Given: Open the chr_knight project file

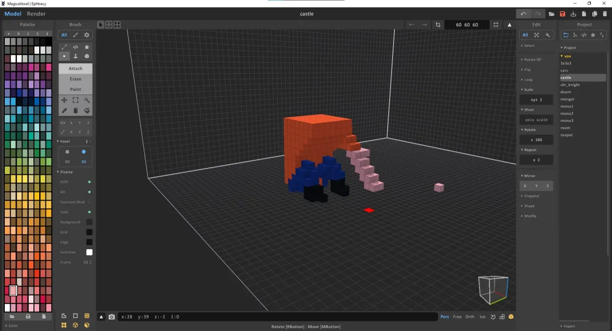Looking at the screenshot, I should coord(570,85).
